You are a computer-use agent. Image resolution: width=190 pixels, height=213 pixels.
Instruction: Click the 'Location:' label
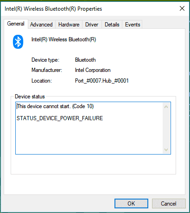(x=42, y=81)
